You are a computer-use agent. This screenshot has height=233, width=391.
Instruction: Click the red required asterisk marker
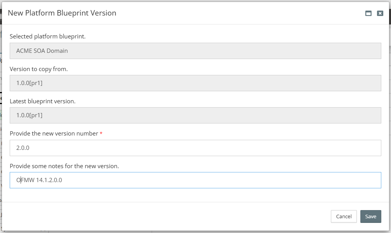point(101,134)
